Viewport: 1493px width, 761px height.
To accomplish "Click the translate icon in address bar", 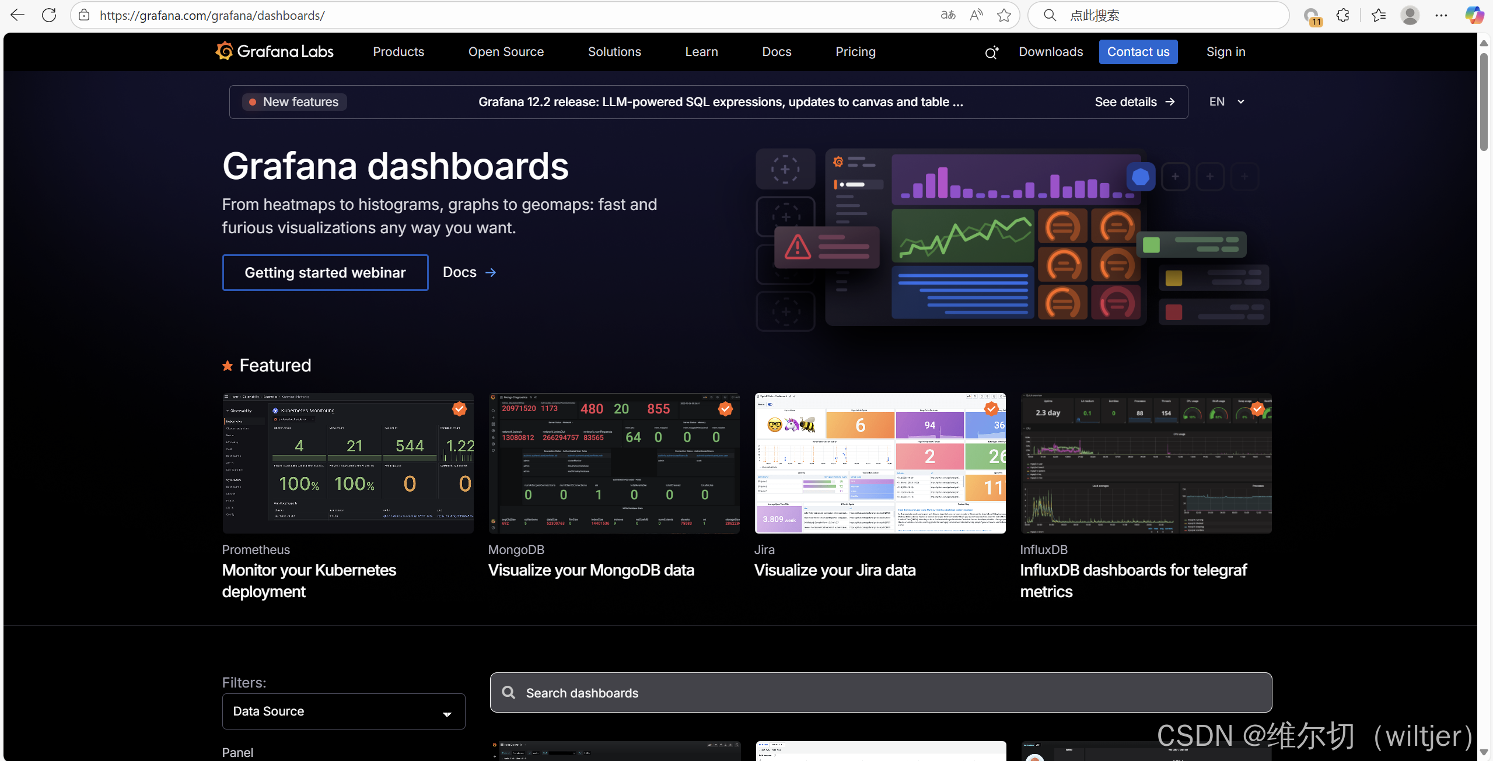I will coord(948,15).
